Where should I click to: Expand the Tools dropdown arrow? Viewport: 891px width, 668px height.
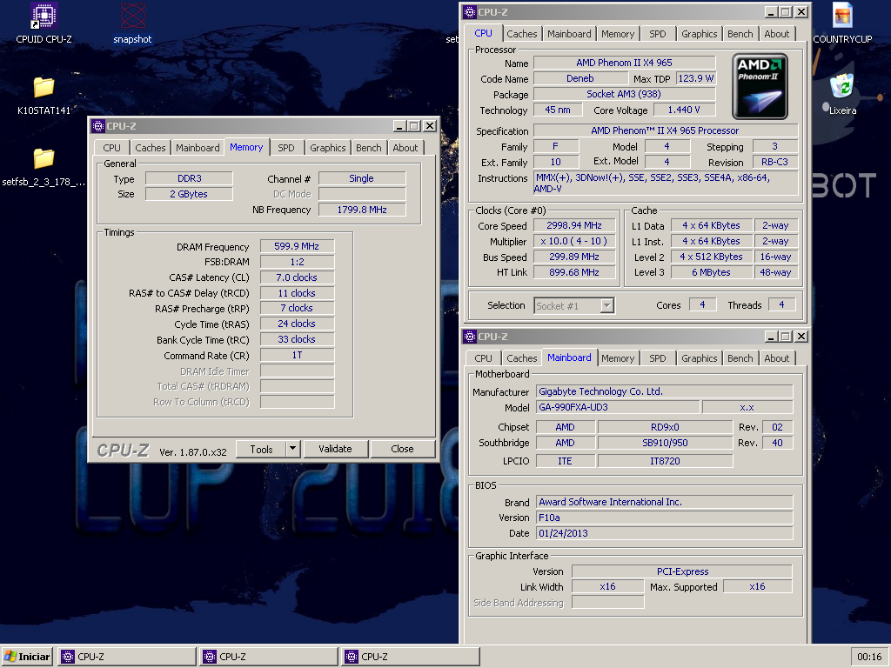[293, 449]
